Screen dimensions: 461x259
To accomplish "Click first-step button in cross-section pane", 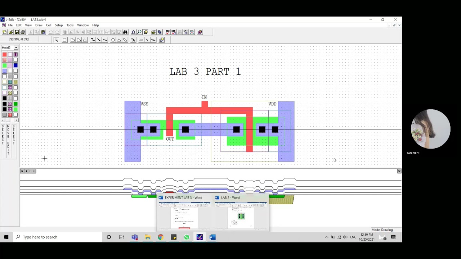I will click(22, 171).
